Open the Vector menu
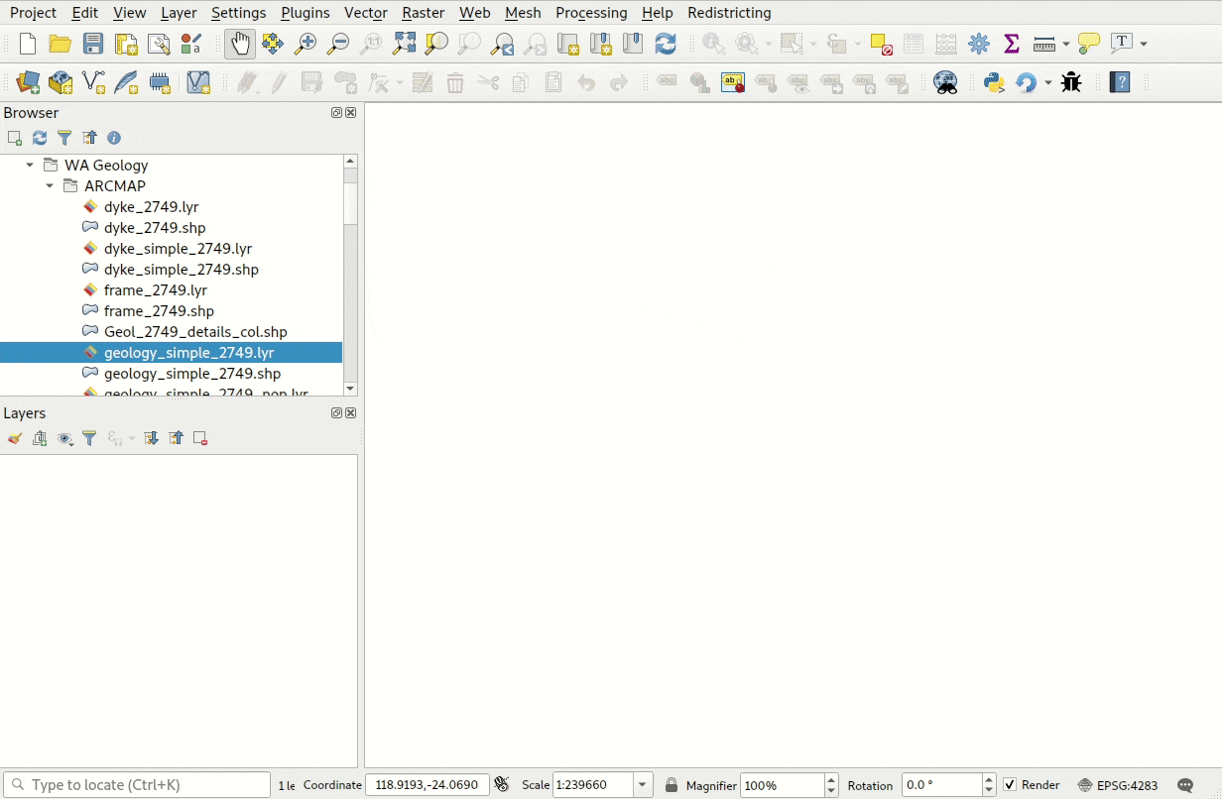The width and height of the screenshot is (1222, 799). click(366, 13)
